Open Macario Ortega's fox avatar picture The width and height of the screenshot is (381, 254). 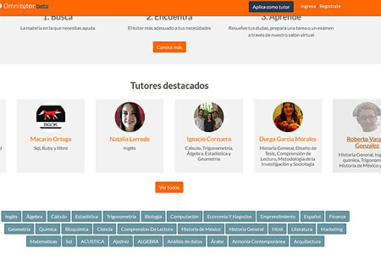pyautogui.click(x=51, y=117)
